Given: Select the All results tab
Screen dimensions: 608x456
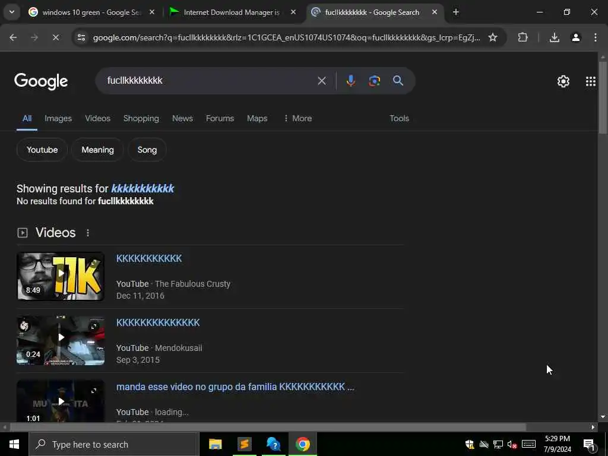Looking at the screenshot, I should [27, 118].
